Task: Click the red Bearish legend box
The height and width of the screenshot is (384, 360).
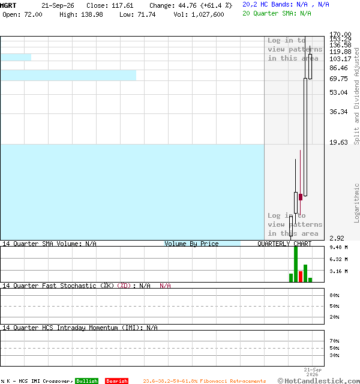Action: coord(117,381)
